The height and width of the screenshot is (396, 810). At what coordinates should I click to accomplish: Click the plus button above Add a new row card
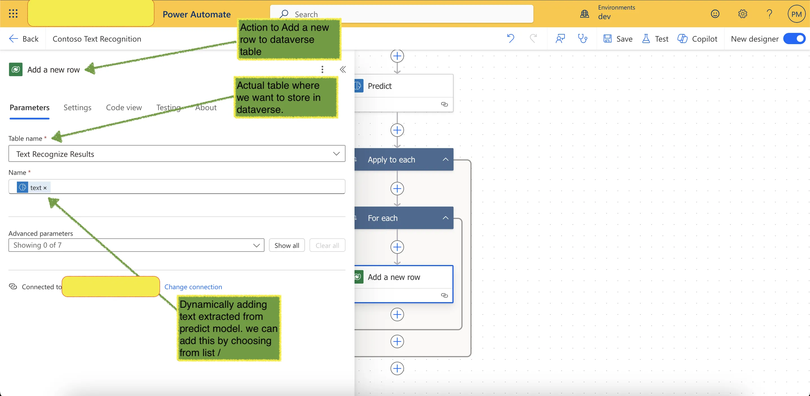397,247
